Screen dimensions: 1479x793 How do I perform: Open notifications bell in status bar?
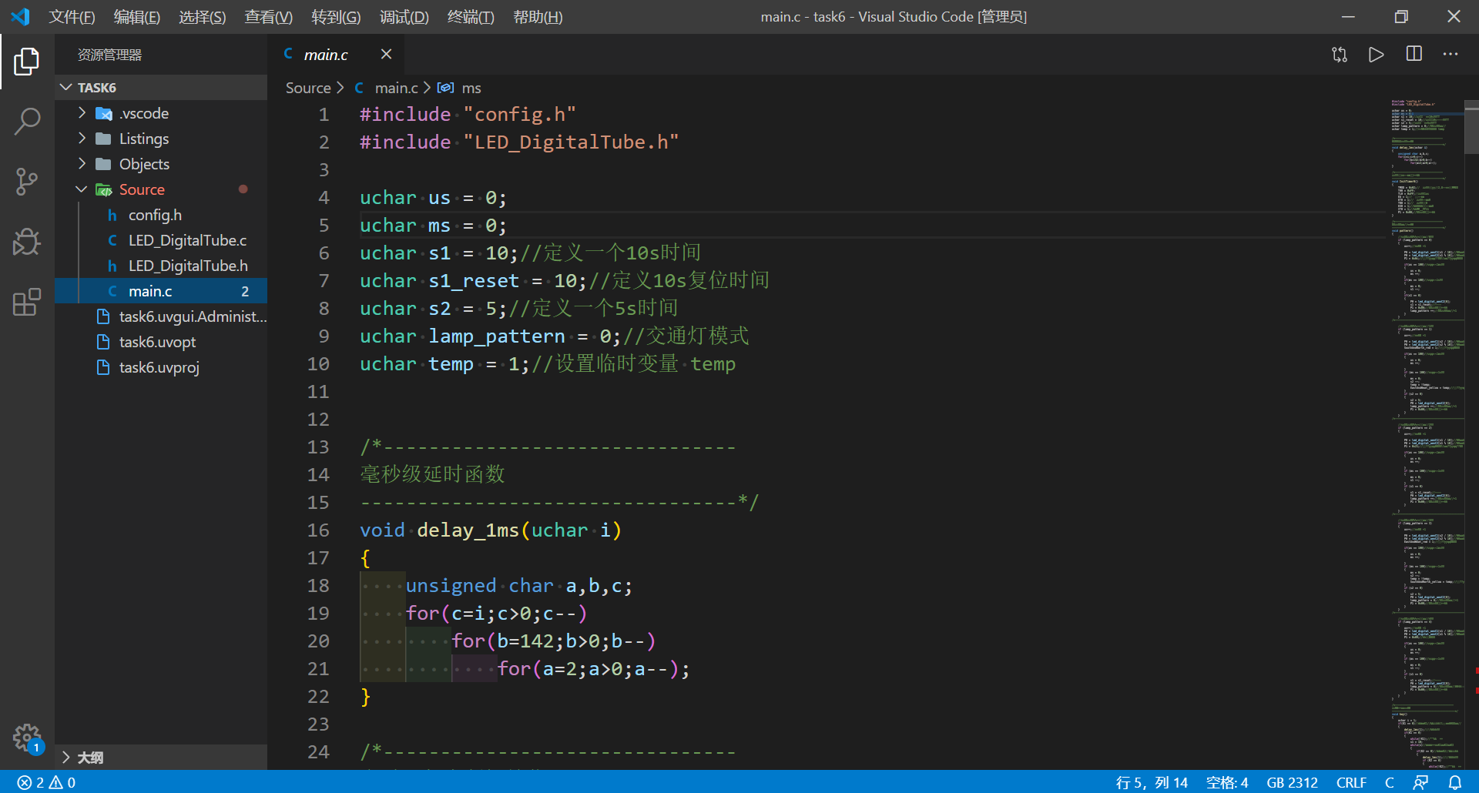(x=1455, y=782)
